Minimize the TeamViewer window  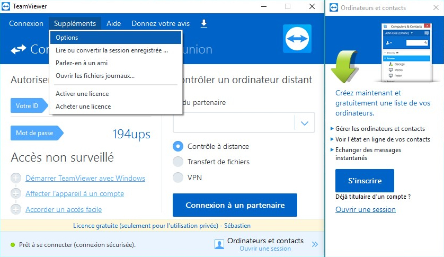(264, 6)
